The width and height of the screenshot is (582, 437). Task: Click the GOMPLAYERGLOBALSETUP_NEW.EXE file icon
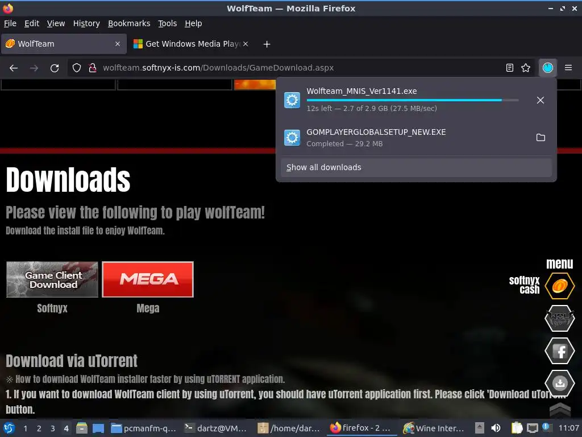click(x=292, y=138)
